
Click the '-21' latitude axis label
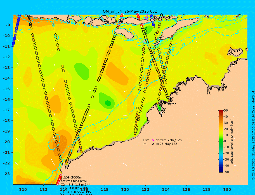click(x=7, y=152)
